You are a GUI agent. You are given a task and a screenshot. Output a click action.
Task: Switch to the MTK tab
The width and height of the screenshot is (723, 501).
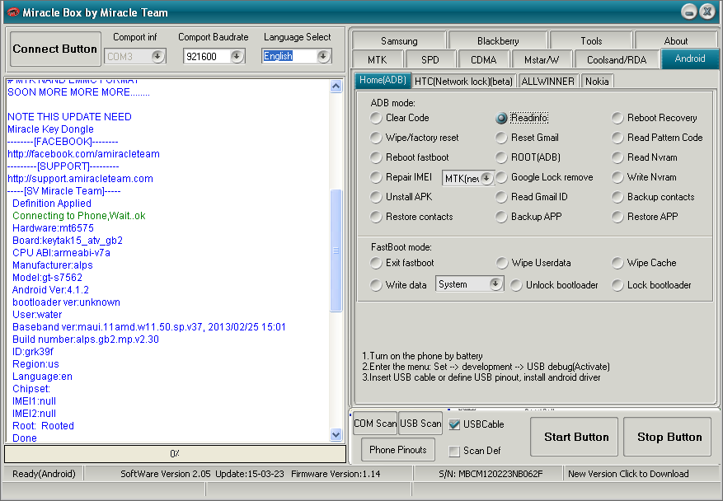point(378,60)
